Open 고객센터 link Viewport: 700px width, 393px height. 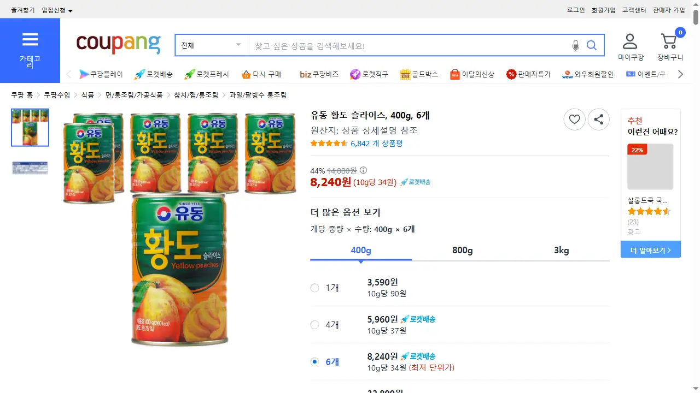point(634,10)
